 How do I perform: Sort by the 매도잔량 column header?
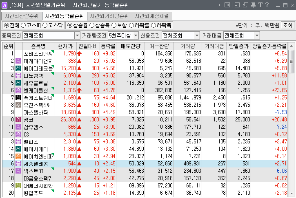[x=130, y=46]
